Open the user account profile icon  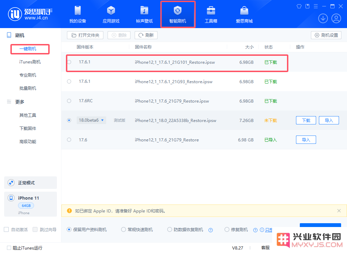click(336, 19)
